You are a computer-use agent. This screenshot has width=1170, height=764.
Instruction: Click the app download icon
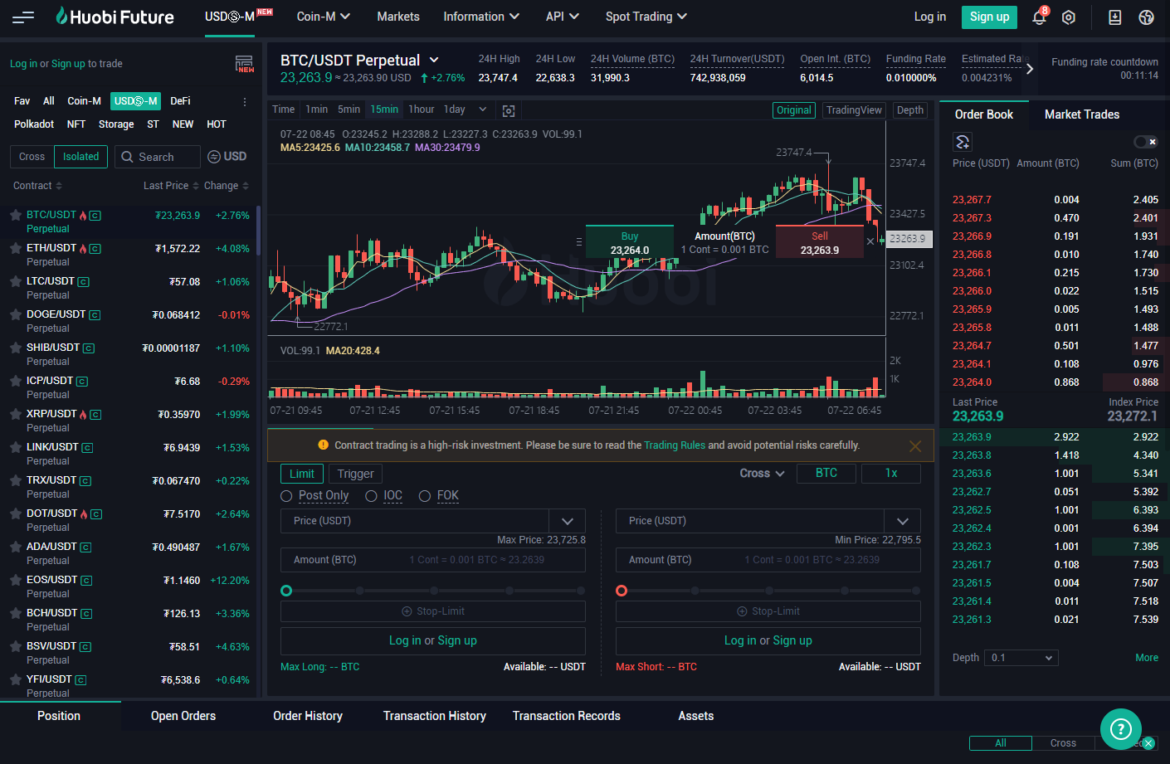pyautogui.click(x=1114, y=17)
